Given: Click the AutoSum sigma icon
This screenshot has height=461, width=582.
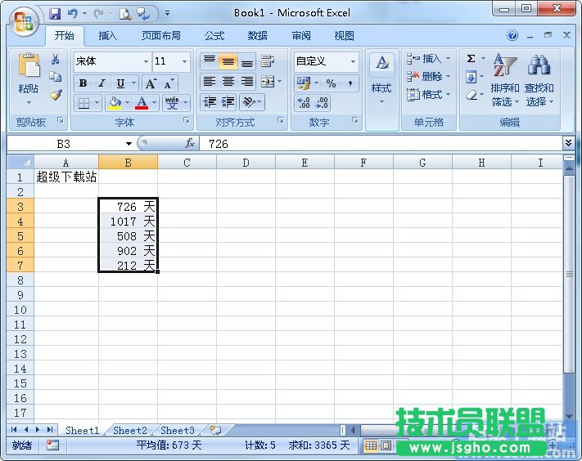Looking at the screenshot, I should click(x=471, y=59).
